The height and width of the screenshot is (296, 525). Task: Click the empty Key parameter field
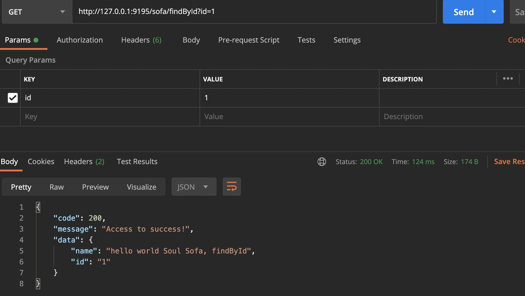[110, 117]
